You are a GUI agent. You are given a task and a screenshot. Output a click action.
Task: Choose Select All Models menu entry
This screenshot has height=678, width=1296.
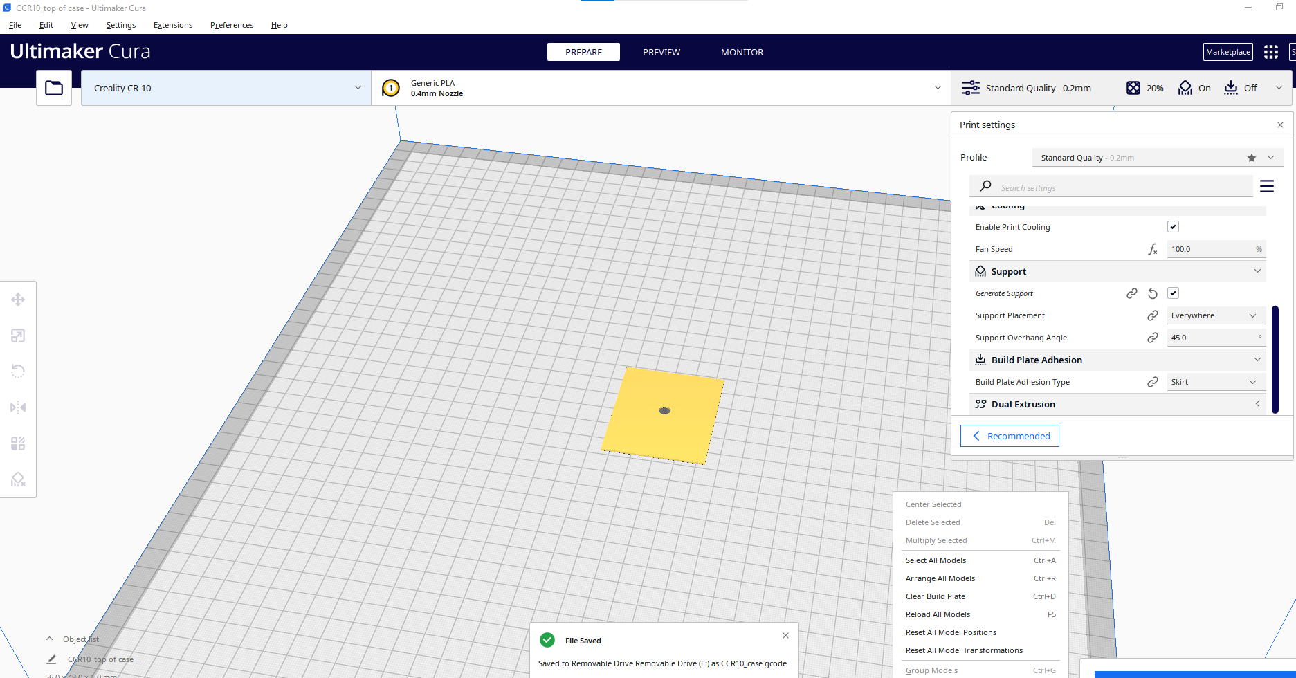tap(980, 560)
